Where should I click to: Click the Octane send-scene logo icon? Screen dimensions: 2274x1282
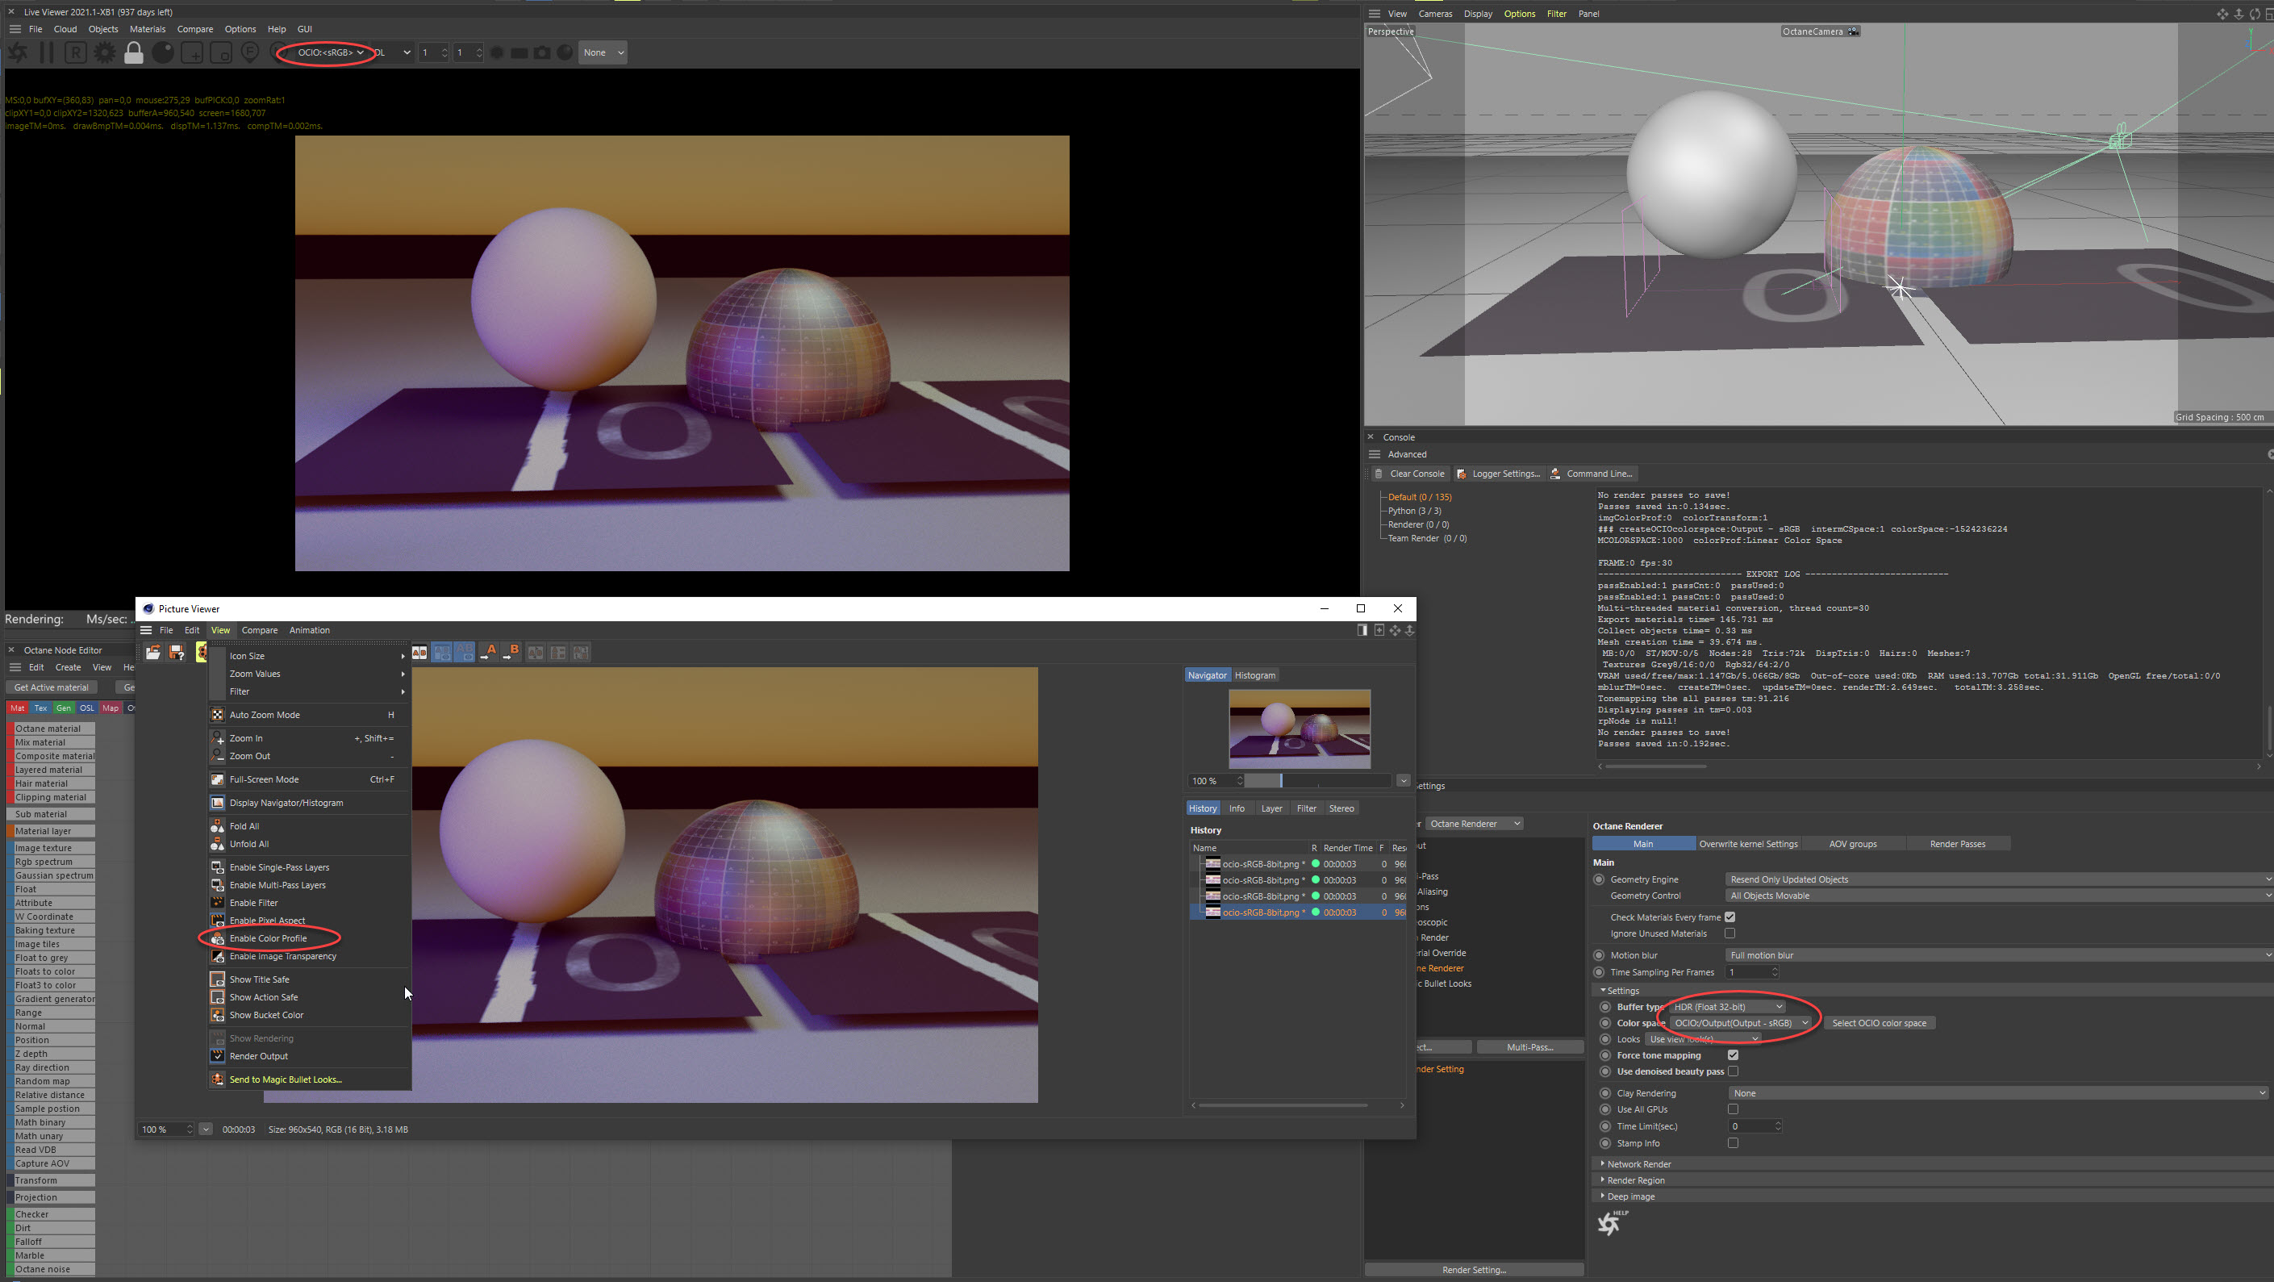click(x=18, y=53)
